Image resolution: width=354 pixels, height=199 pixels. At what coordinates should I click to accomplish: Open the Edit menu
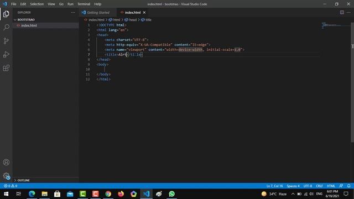tap(23, 4)
